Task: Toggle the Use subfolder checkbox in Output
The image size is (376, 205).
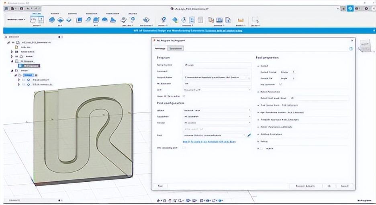Action: (x=280, y=84)
